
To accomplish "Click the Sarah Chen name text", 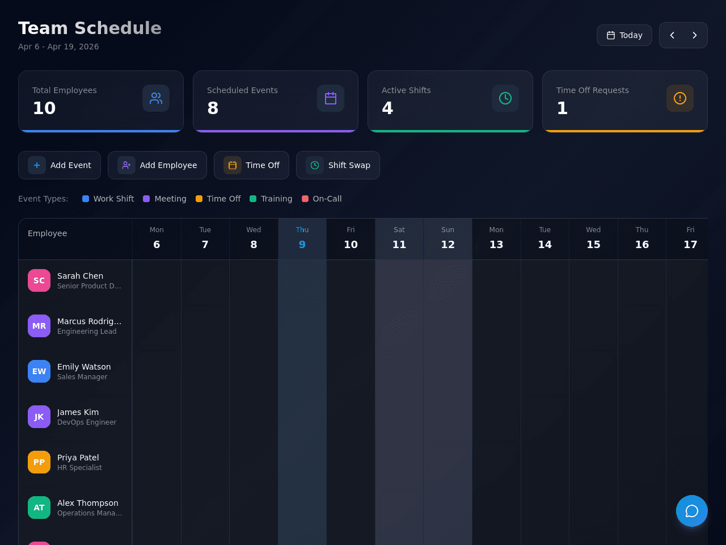I will click(80, 276).
